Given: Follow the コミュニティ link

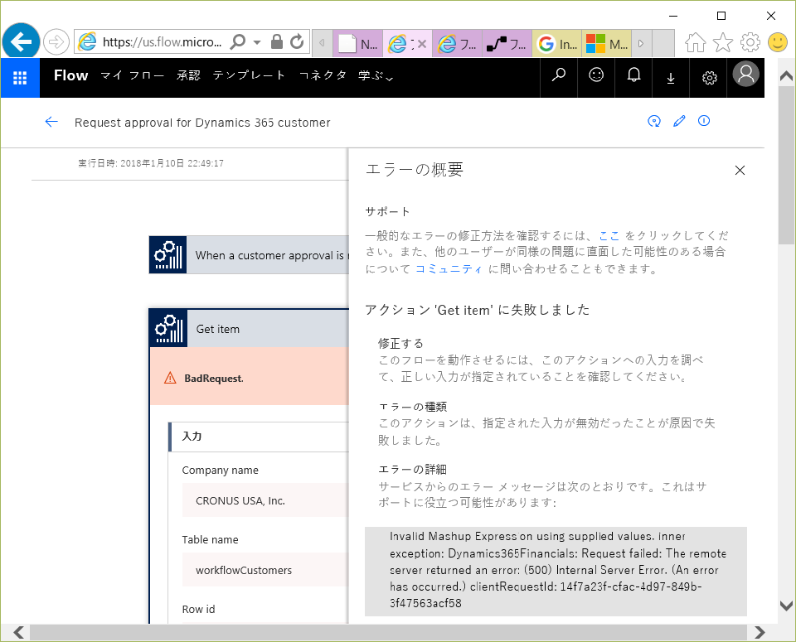Looking at the screenshot, I should (x=449, y=268).
